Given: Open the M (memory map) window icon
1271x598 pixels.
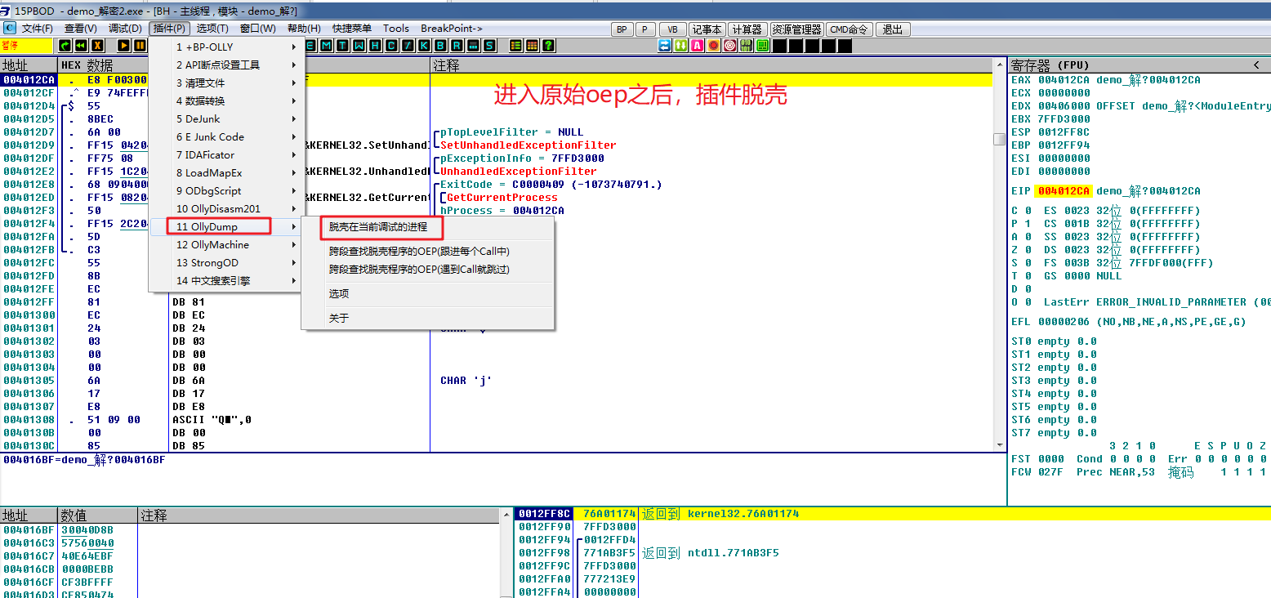Looking at the screenshot, I should (x=326, y=46).
